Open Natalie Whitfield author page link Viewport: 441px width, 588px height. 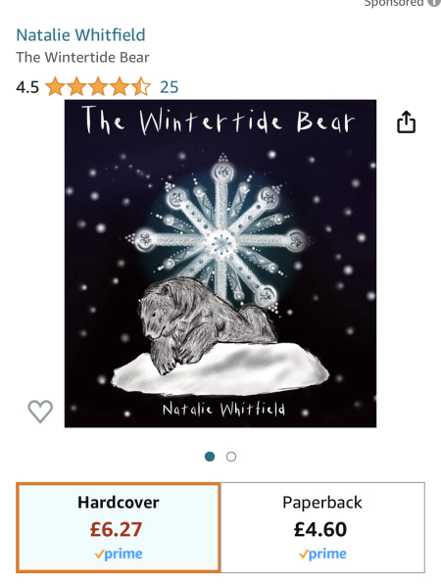click(80, 35)
